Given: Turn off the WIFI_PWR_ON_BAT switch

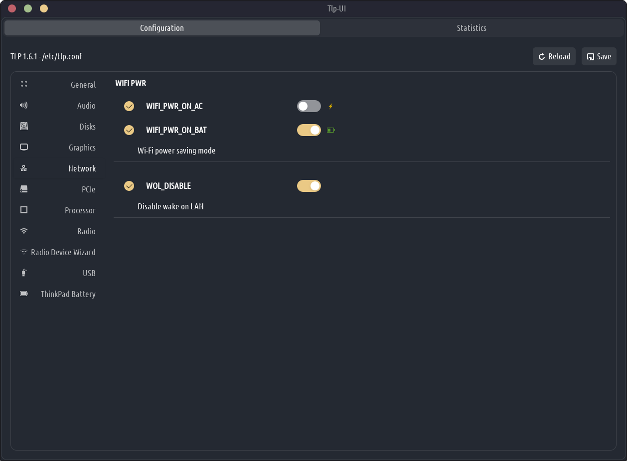Looking at the screenshot, I should pos(309,130).
